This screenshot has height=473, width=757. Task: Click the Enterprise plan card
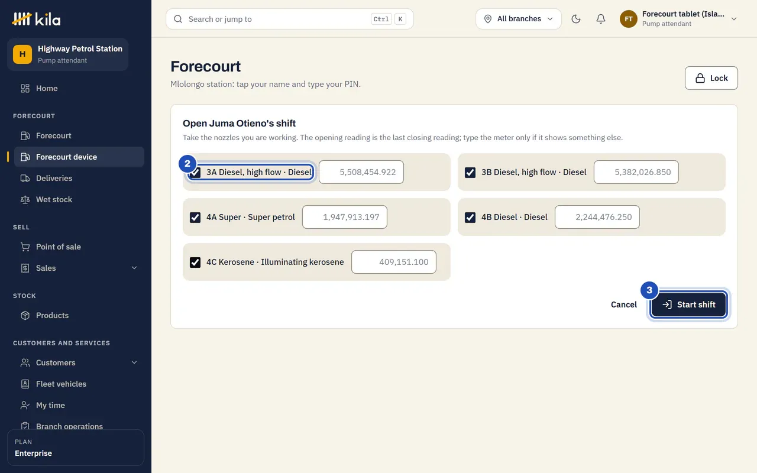(76, 448)
